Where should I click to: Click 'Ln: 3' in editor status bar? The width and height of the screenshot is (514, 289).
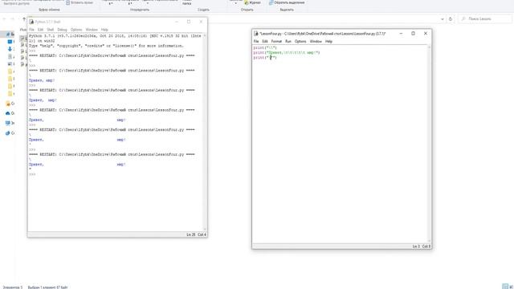(x=416, y=246)
